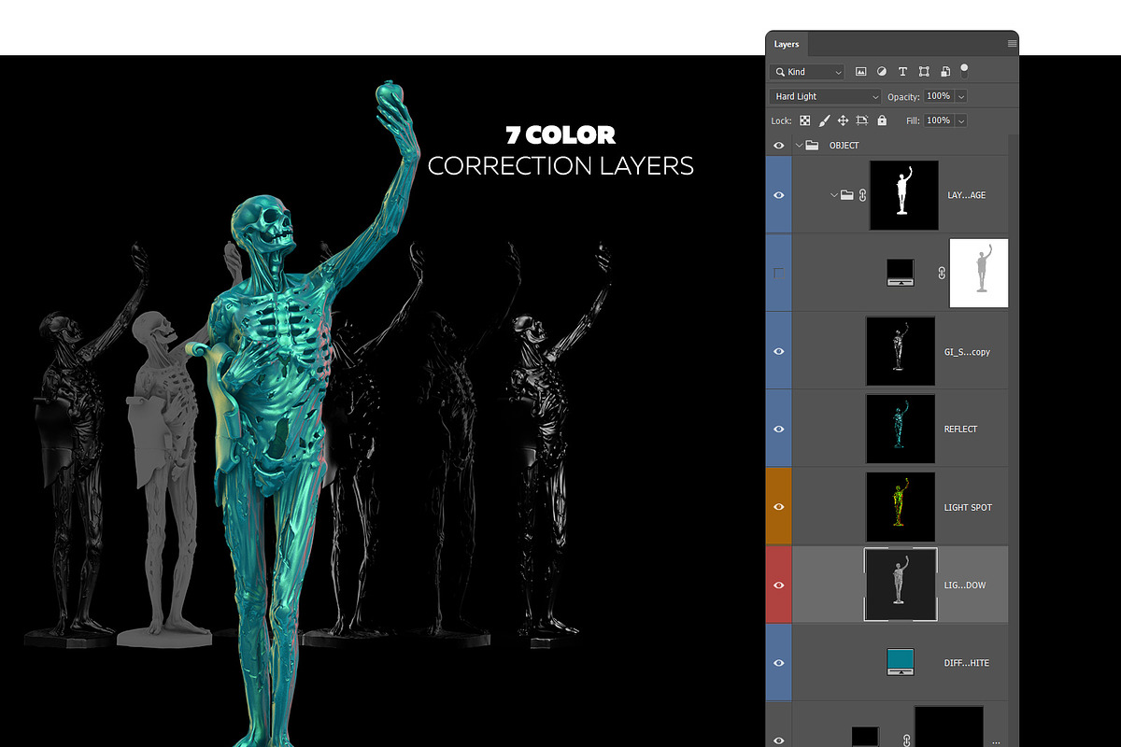Hide the OBJECT group
Viewport: 1121px width, 747px height.
779,146
